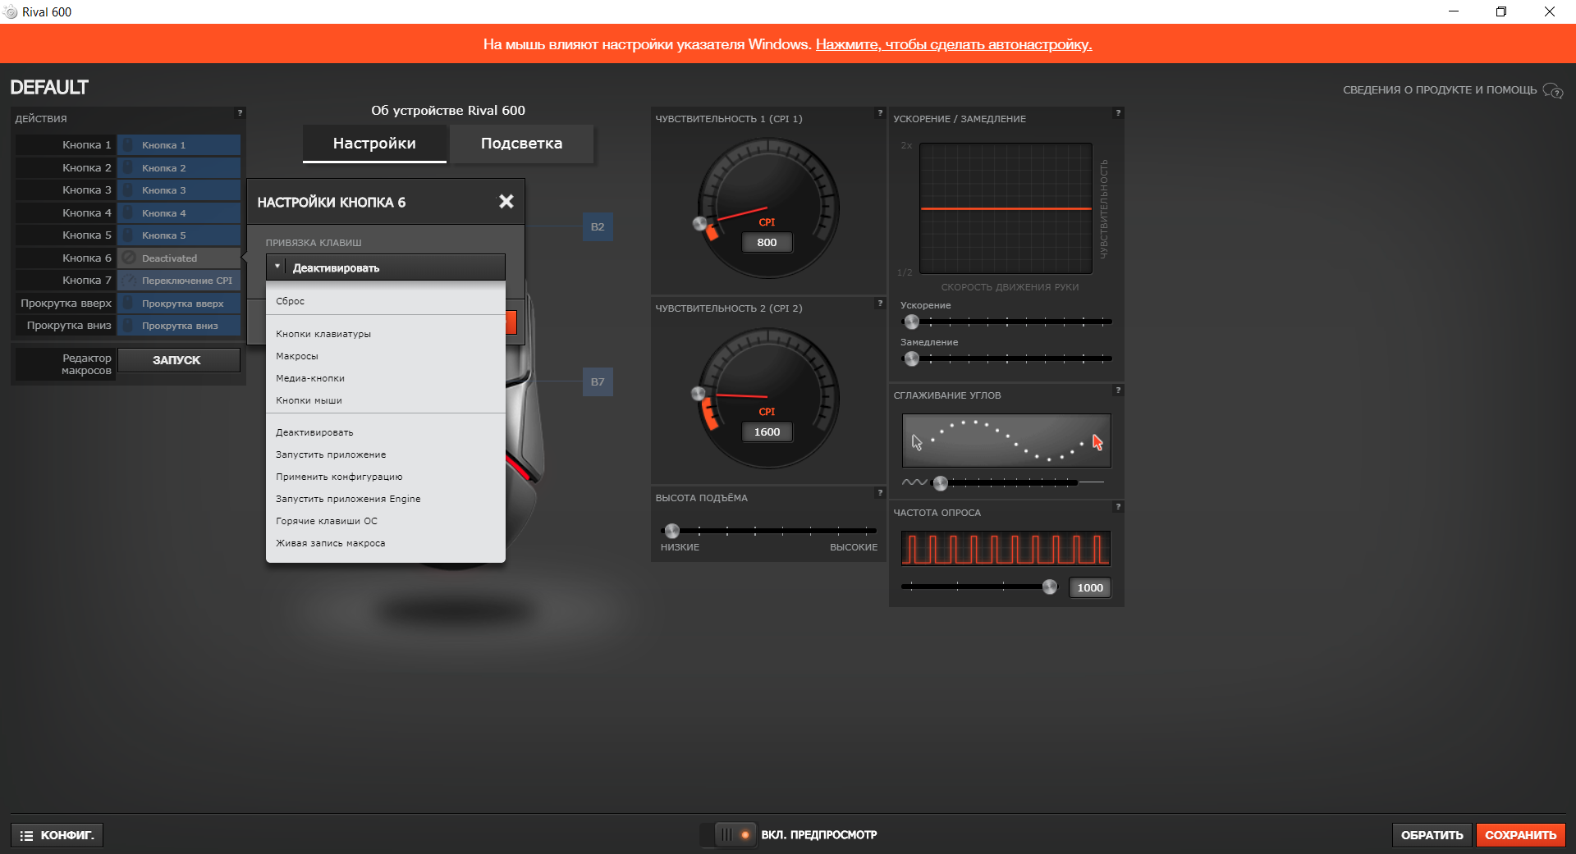Open help for Сглаживание углов panel
The image size is (1576, 854).
tap(1118, 390)
